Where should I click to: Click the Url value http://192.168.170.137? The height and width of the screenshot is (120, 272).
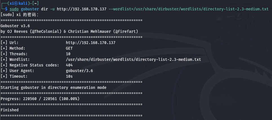pos(91,43)
